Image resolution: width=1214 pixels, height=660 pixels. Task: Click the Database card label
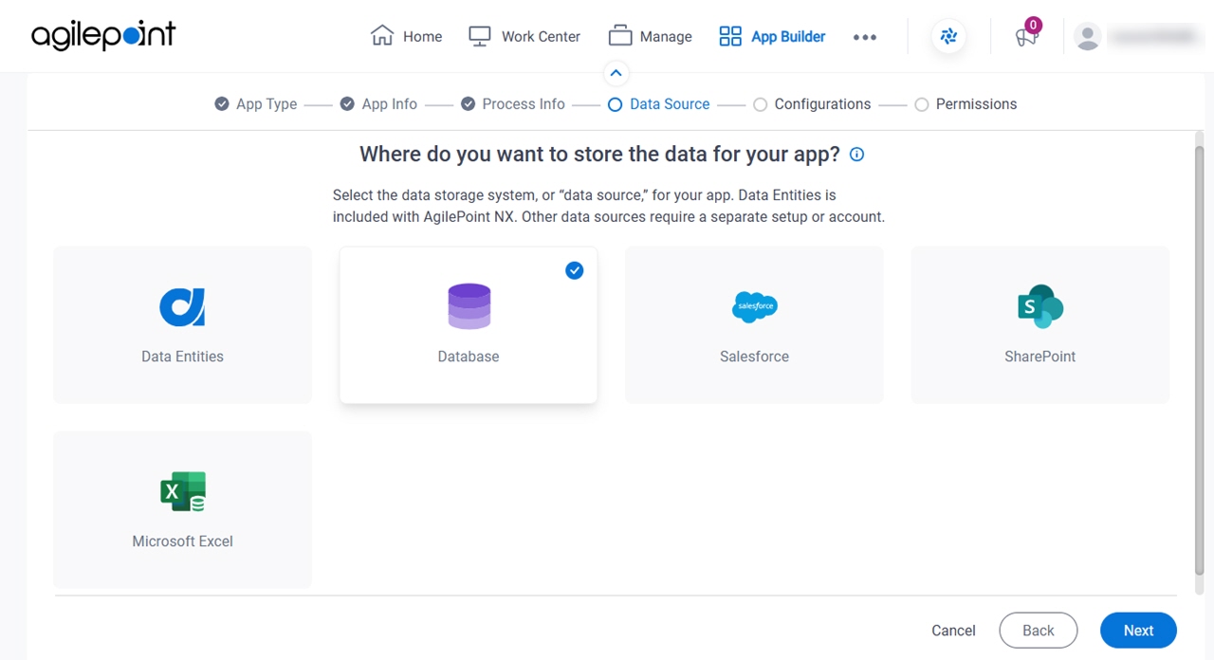(x=469, y=357)
